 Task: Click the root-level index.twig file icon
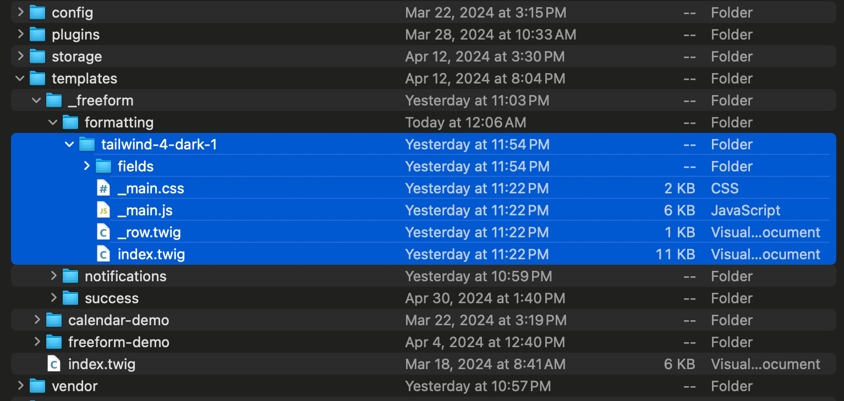[53, 364]
